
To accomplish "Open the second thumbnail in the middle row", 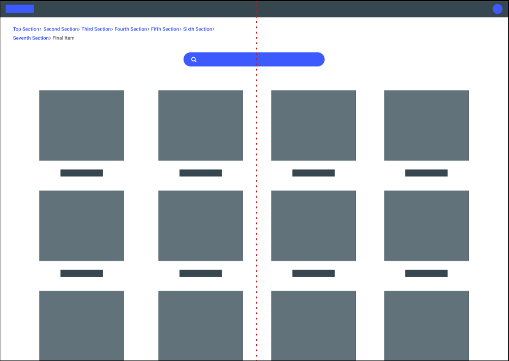I will 200,225.
